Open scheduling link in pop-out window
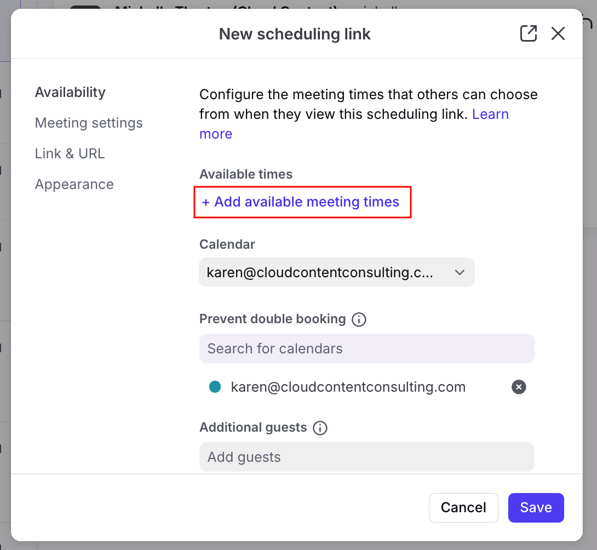This screenshot has width=597, height=550. [x=528, y=34]
